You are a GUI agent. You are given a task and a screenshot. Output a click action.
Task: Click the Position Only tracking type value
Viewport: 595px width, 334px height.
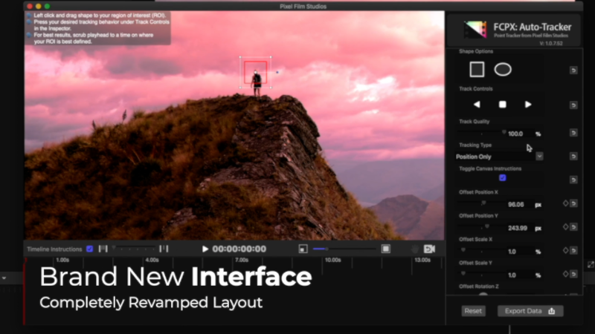[474, 157]
